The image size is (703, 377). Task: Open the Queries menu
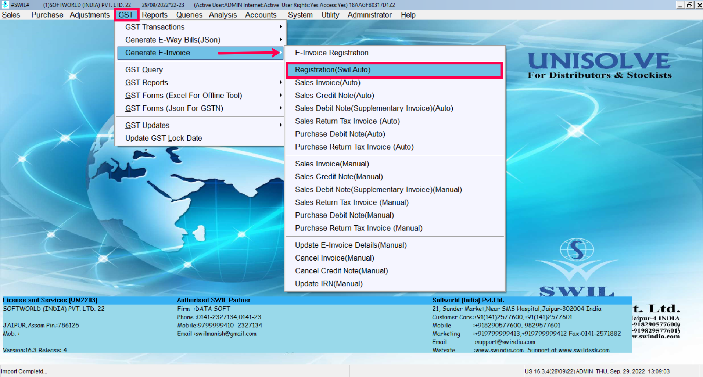point(189,15)
